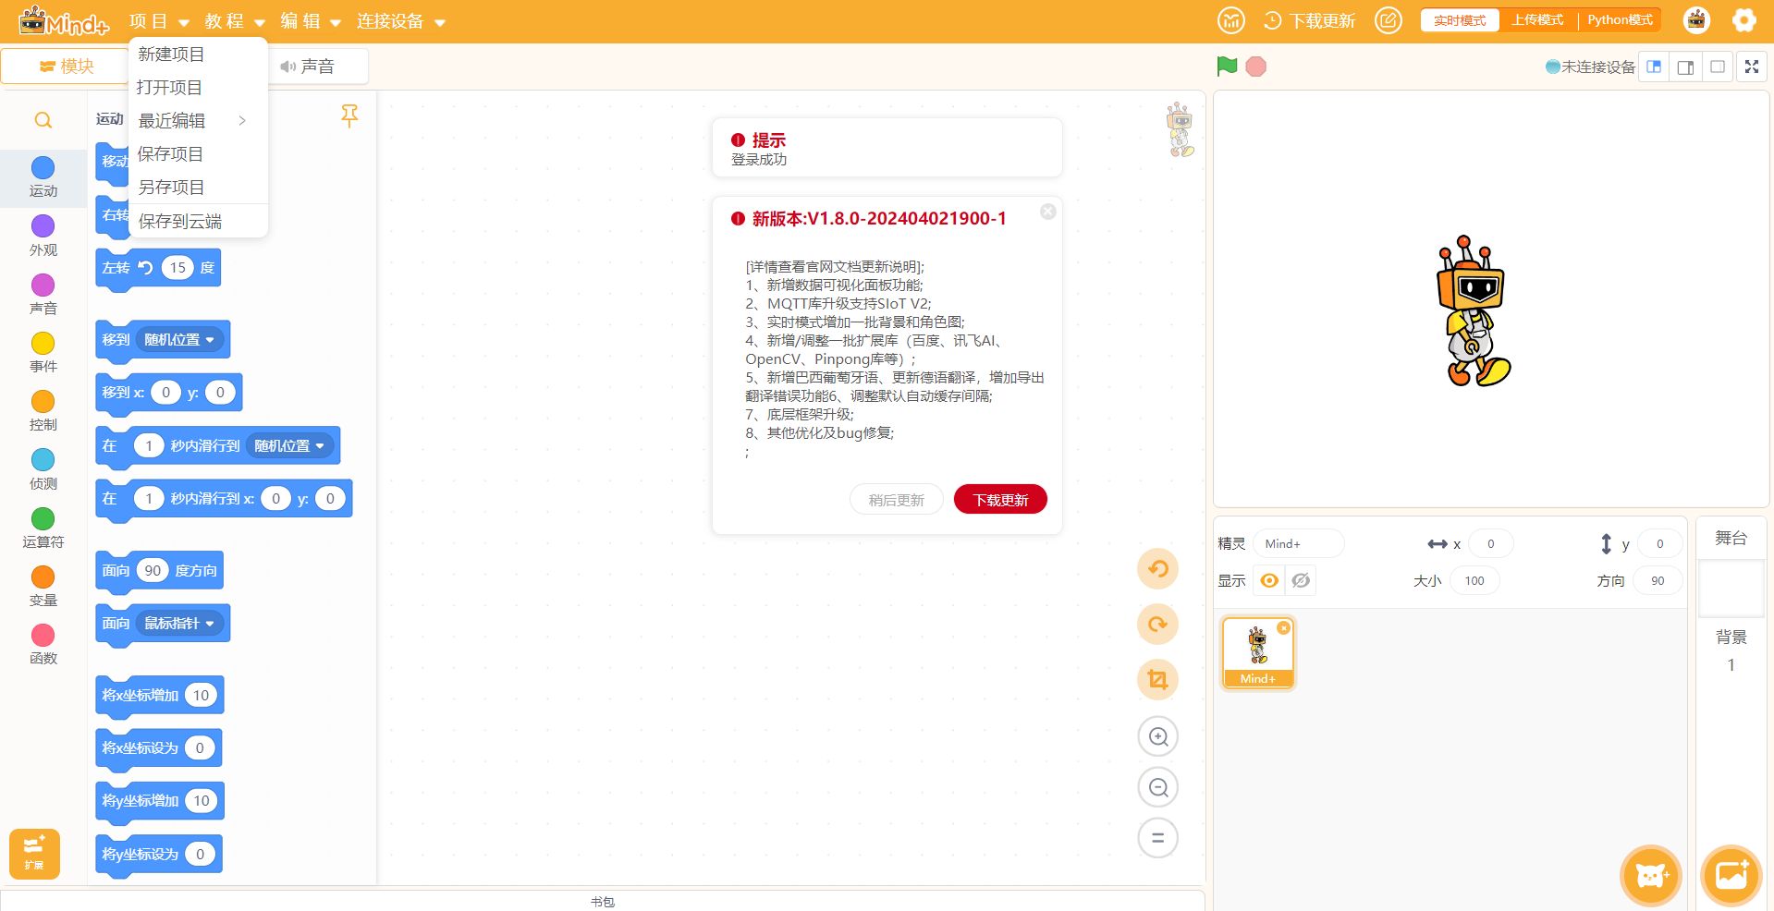Open the 书包 backpack bar

(x=603, y=902)
